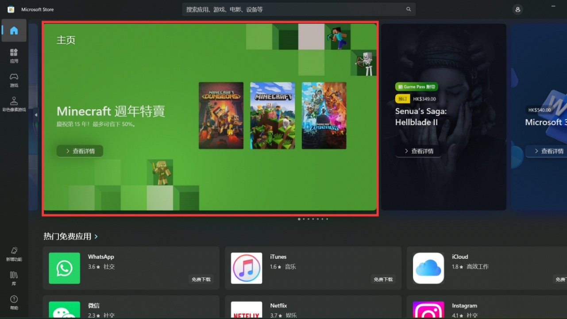
Task: Open the Home page in the sidebar
Action: pos(14,31)
